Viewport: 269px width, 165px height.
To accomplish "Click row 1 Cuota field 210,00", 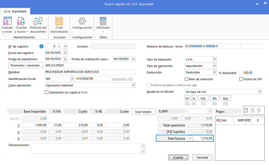I will [76, 125].
